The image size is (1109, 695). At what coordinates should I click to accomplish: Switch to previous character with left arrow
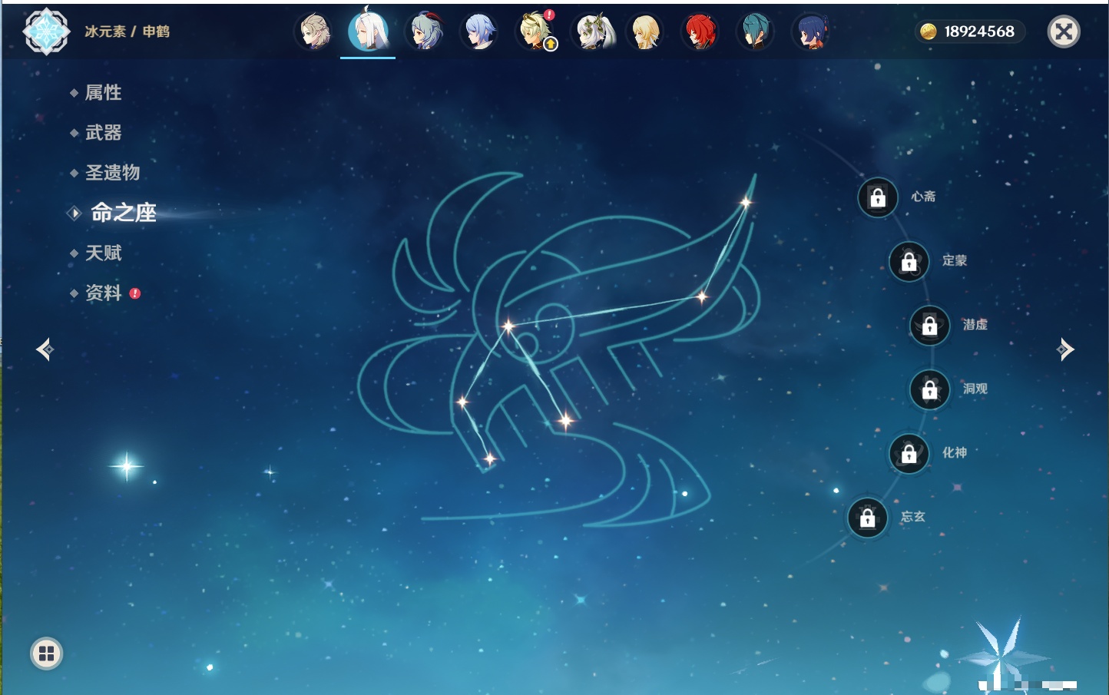tap(45, 349)
